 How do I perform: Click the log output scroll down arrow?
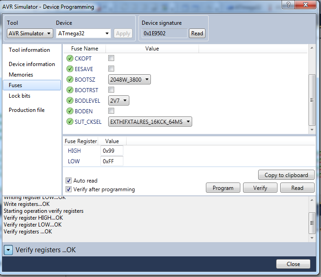[312, 238]
